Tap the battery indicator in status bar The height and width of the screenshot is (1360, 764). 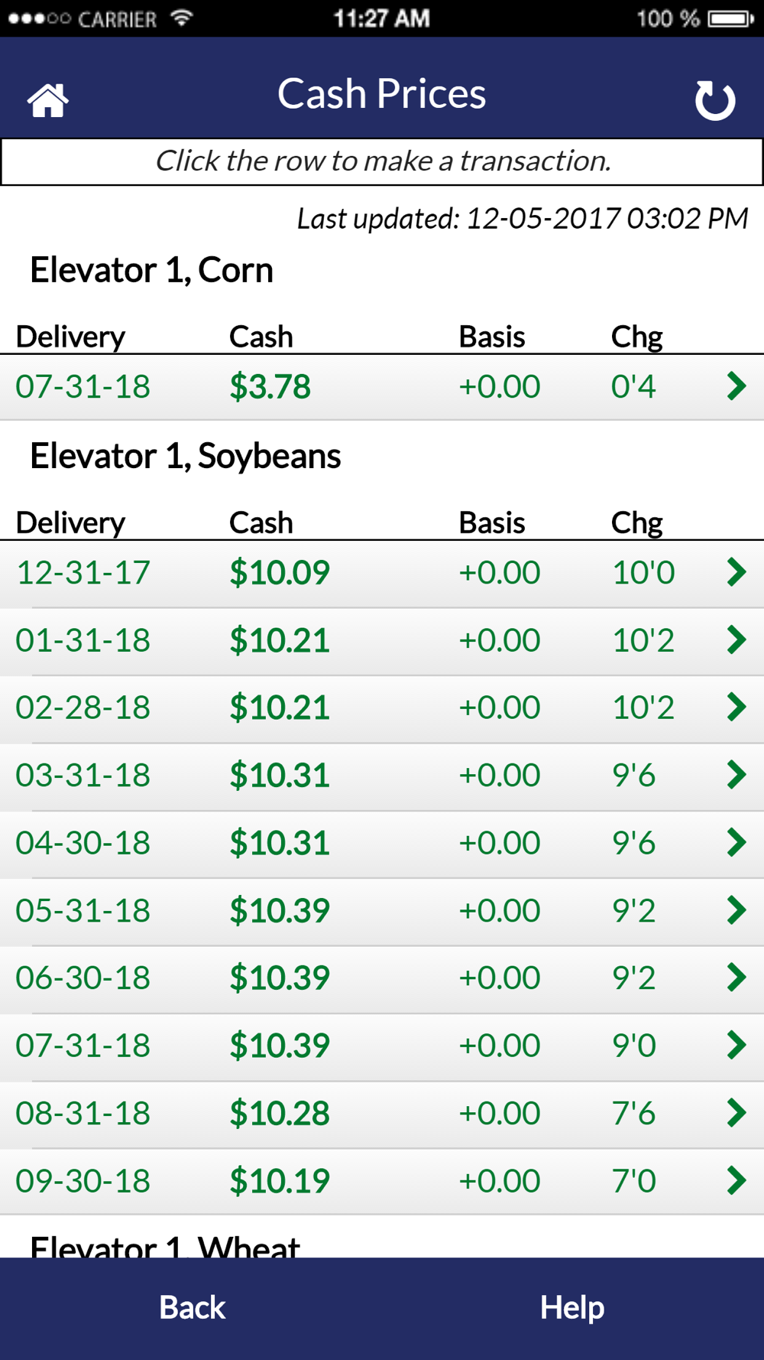click(x=731, y=18)
